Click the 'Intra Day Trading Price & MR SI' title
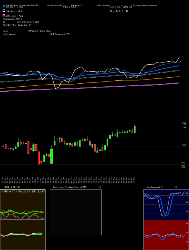The image size is (189, 250). 77,187
